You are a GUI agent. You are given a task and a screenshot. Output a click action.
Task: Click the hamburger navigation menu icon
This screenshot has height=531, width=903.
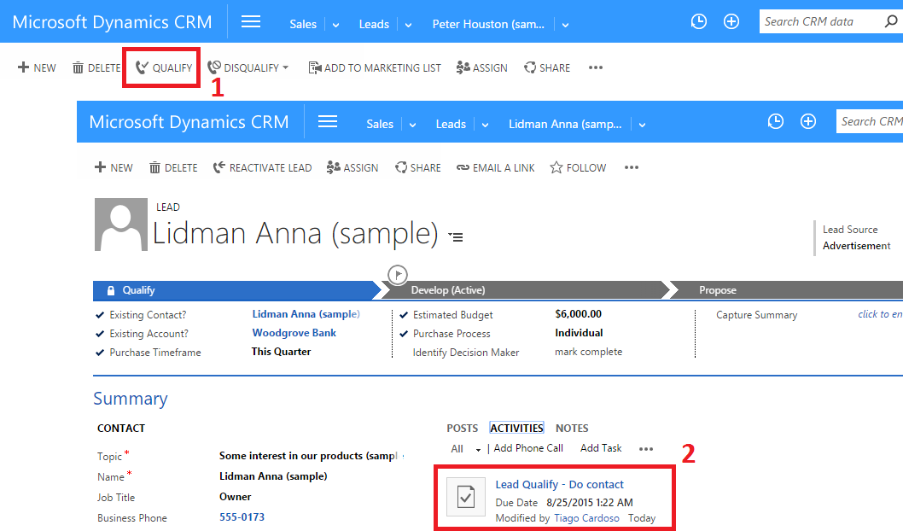tap(251, 22)
